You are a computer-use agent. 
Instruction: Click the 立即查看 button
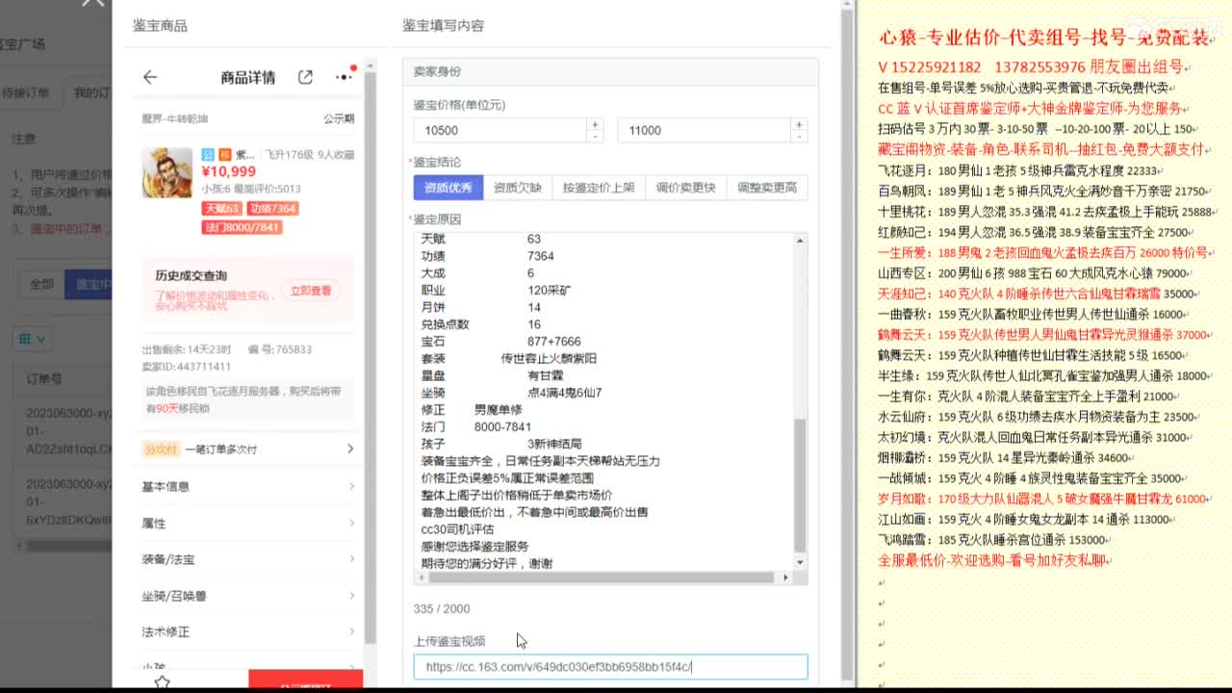[311, 290]
